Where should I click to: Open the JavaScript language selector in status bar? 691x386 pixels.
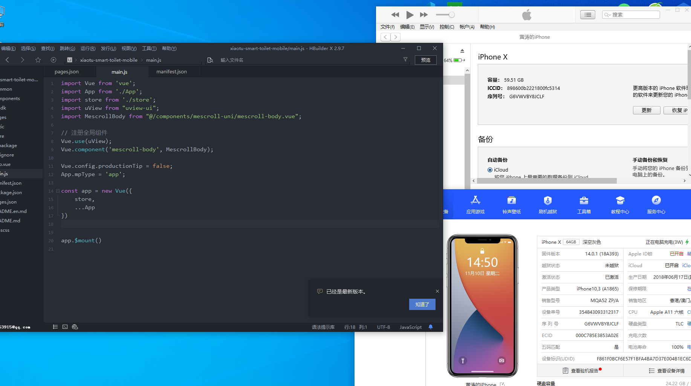(410, 327)
